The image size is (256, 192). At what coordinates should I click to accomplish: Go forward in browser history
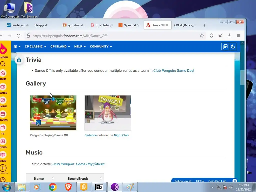coord(10,35)
